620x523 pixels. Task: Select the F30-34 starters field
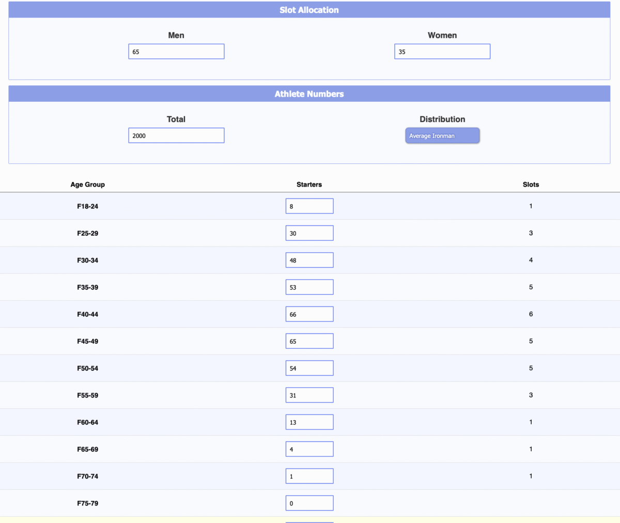point(309,260)
